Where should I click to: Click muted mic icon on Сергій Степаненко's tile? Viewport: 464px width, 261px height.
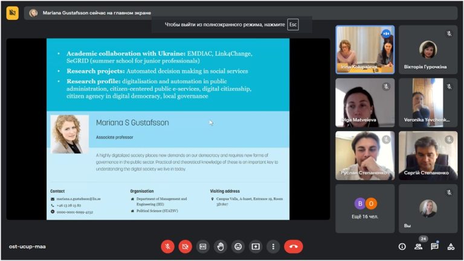click(x=449, y=140)
